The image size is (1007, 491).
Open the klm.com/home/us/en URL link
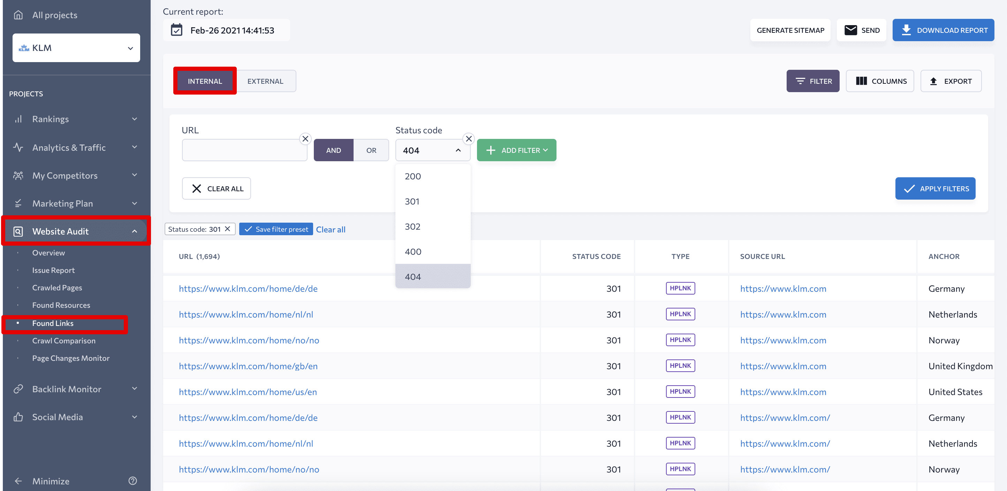click(248, 392)
